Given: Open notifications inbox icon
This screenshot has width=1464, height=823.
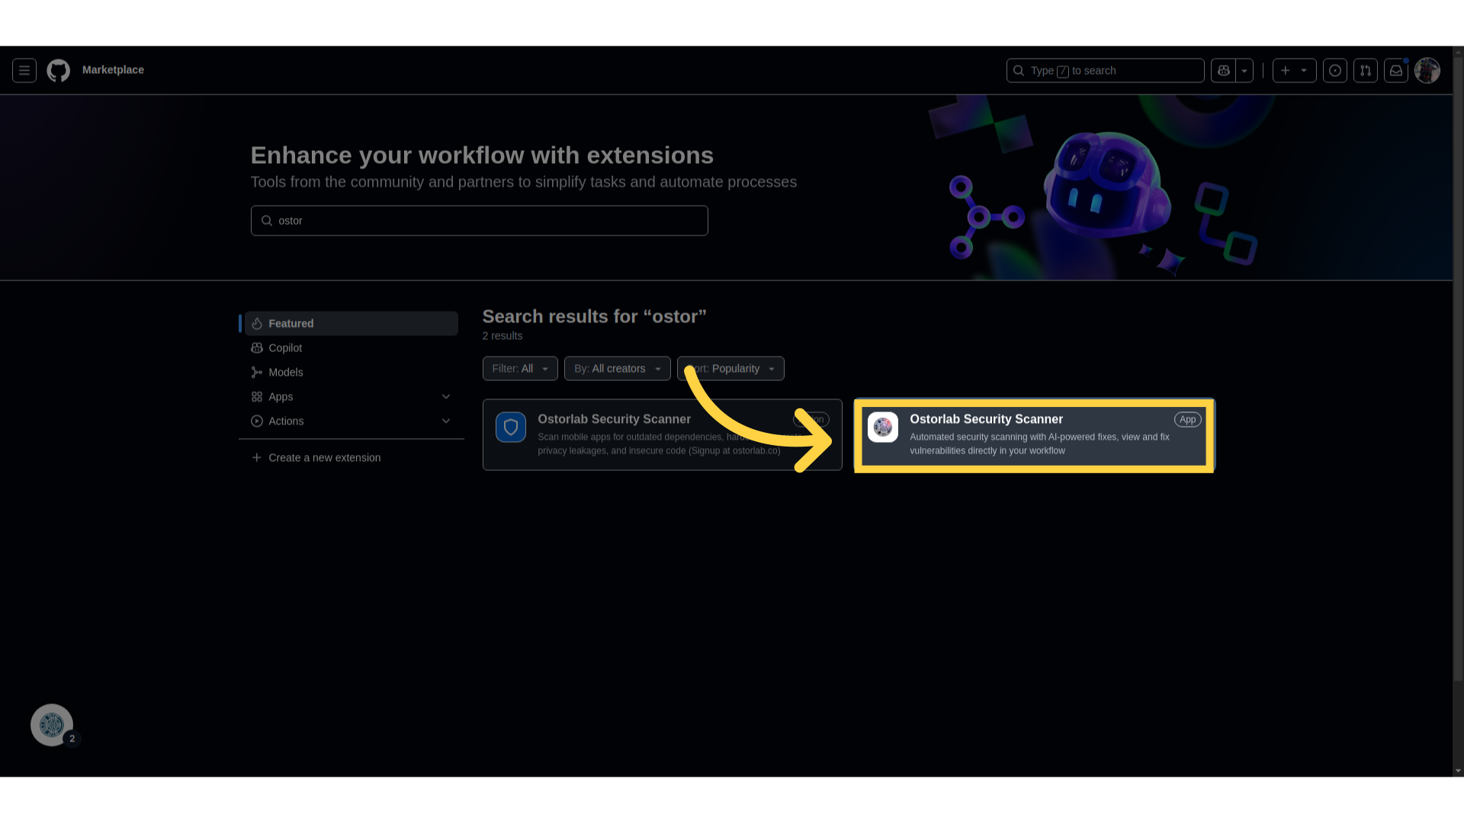Looking at the screenshot, I should pos(1395,70).
